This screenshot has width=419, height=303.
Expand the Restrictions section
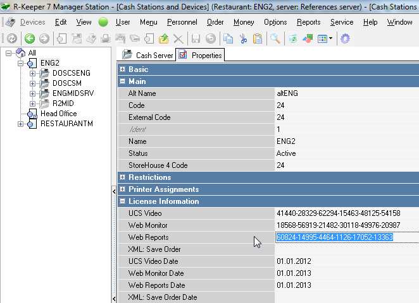point(122,177)
